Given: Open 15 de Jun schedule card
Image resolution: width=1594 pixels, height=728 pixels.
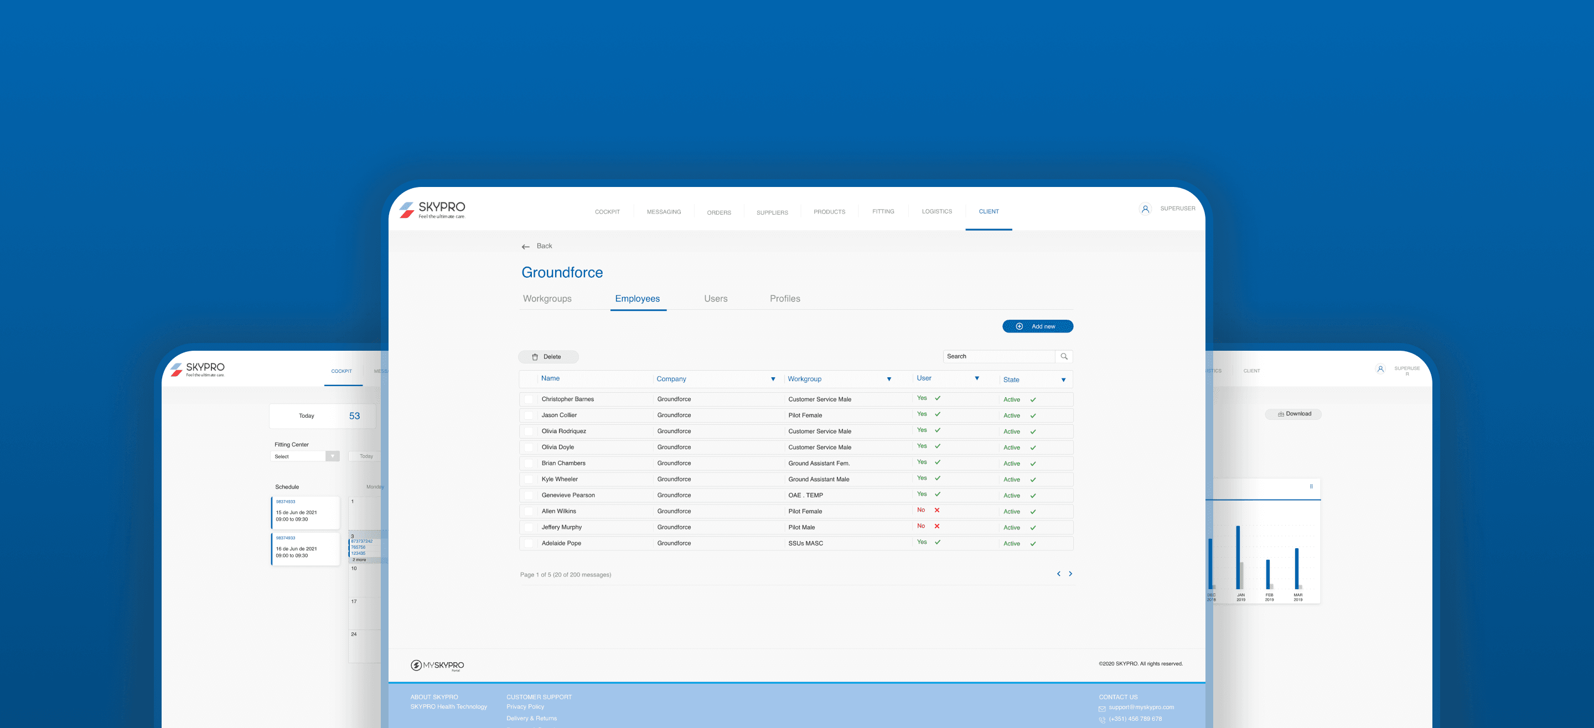Looking at the screenshot, I should [305, 512].
